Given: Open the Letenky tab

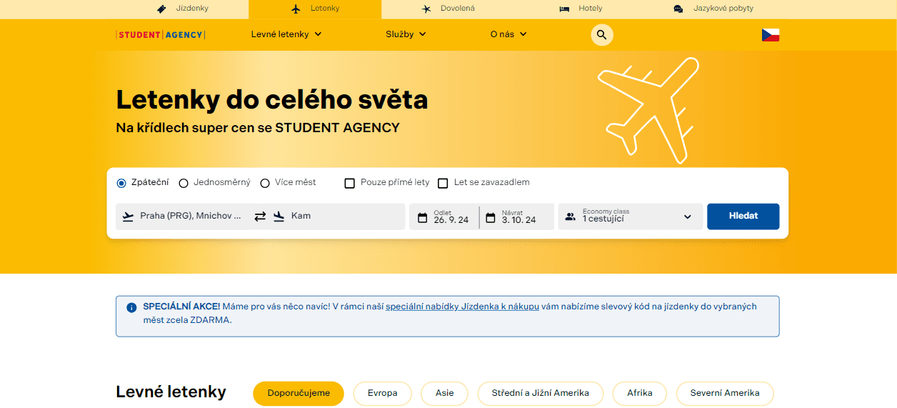Looking at the screenshot, I should point(315,9).
